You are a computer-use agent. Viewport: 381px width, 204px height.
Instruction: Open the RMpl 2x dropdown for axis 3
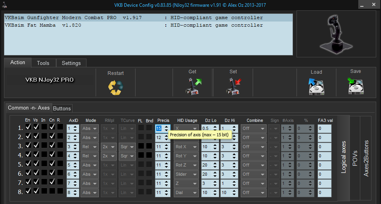pos(109,147)
